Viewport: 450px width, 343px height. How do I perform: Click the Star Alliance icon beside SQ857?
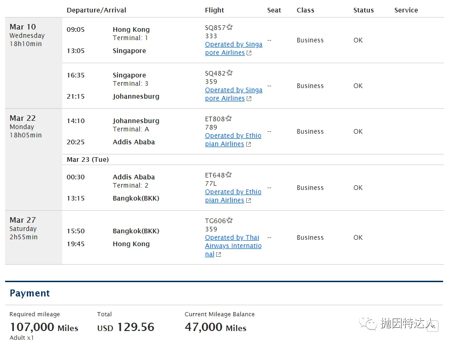pos(230,28)
